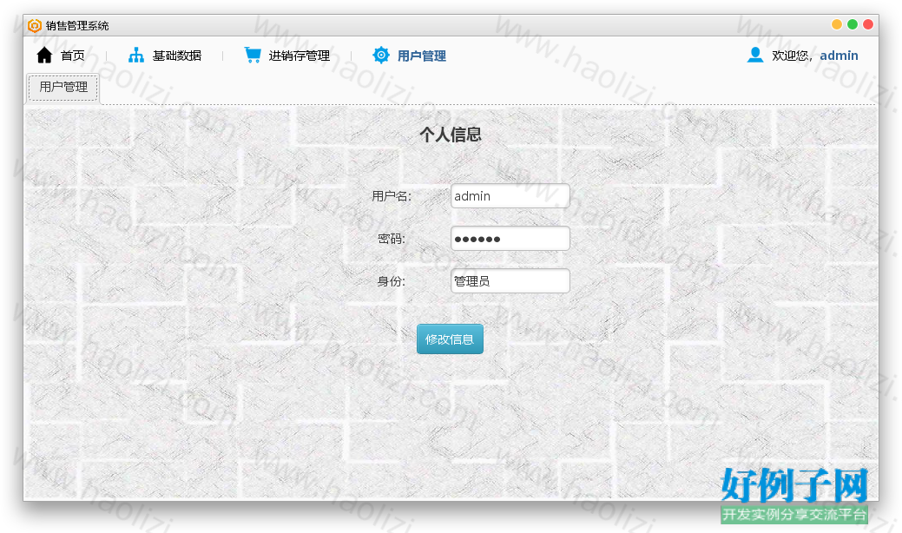Open the 首页 menu

coord(72,56)
